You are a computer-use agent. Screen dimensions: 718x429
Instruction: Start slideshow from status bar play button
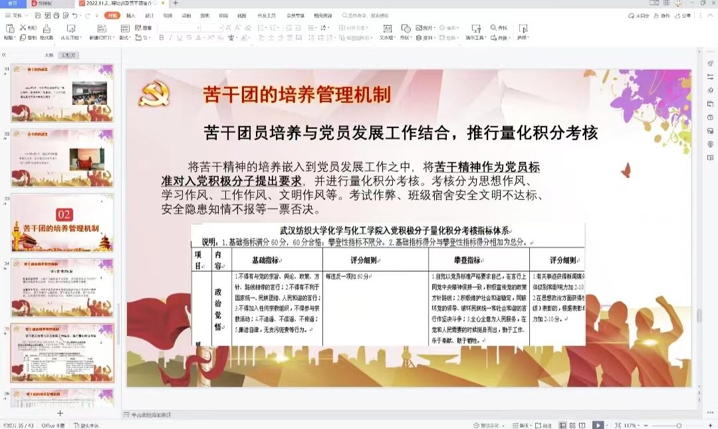coord(598,425)
